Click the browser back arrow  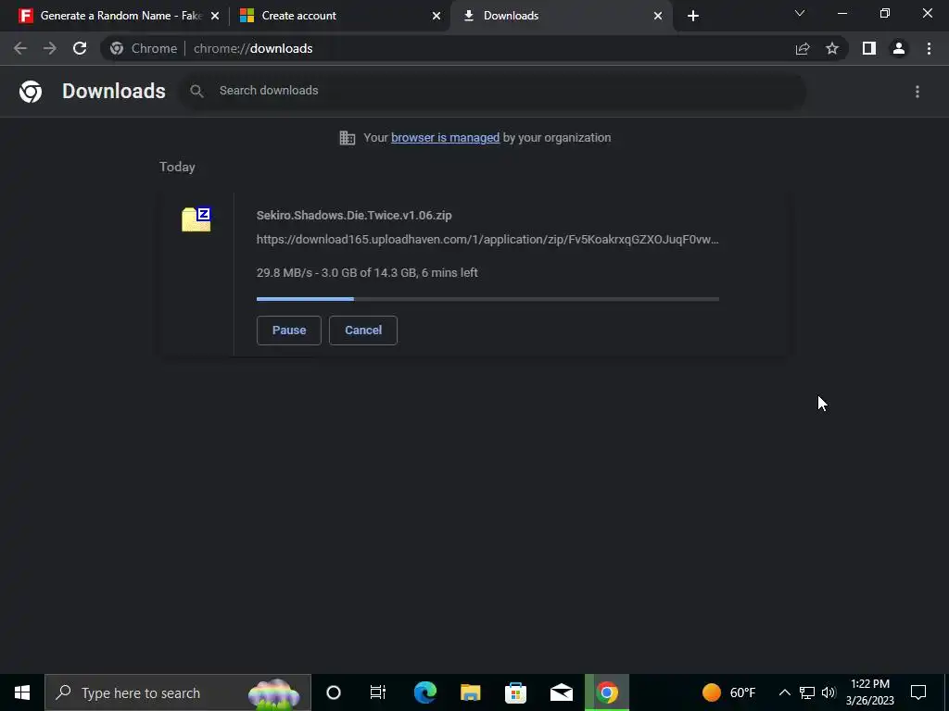click(20, 48)
